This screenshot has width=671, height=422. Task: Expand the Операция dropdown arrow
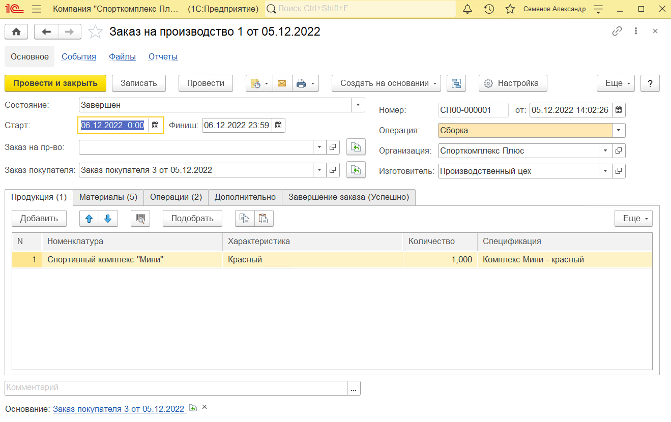[x=619, y=130]
